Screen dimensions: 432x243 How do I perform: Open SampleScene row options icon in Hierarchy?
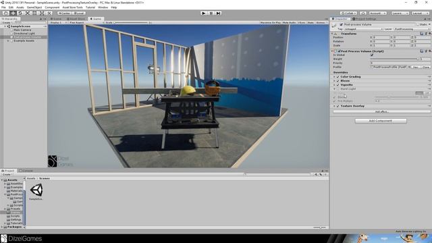pos(45,26)
